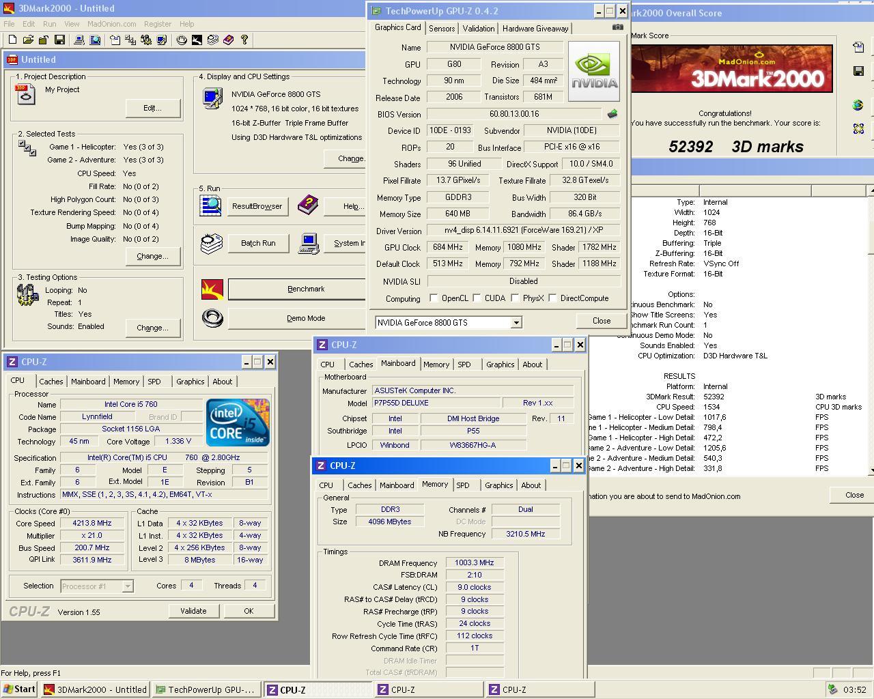This screenshot has width=874, height=699.
Task: Open Graphics tab in the Memory window of CPU-Z
Action: coord(499,485)
